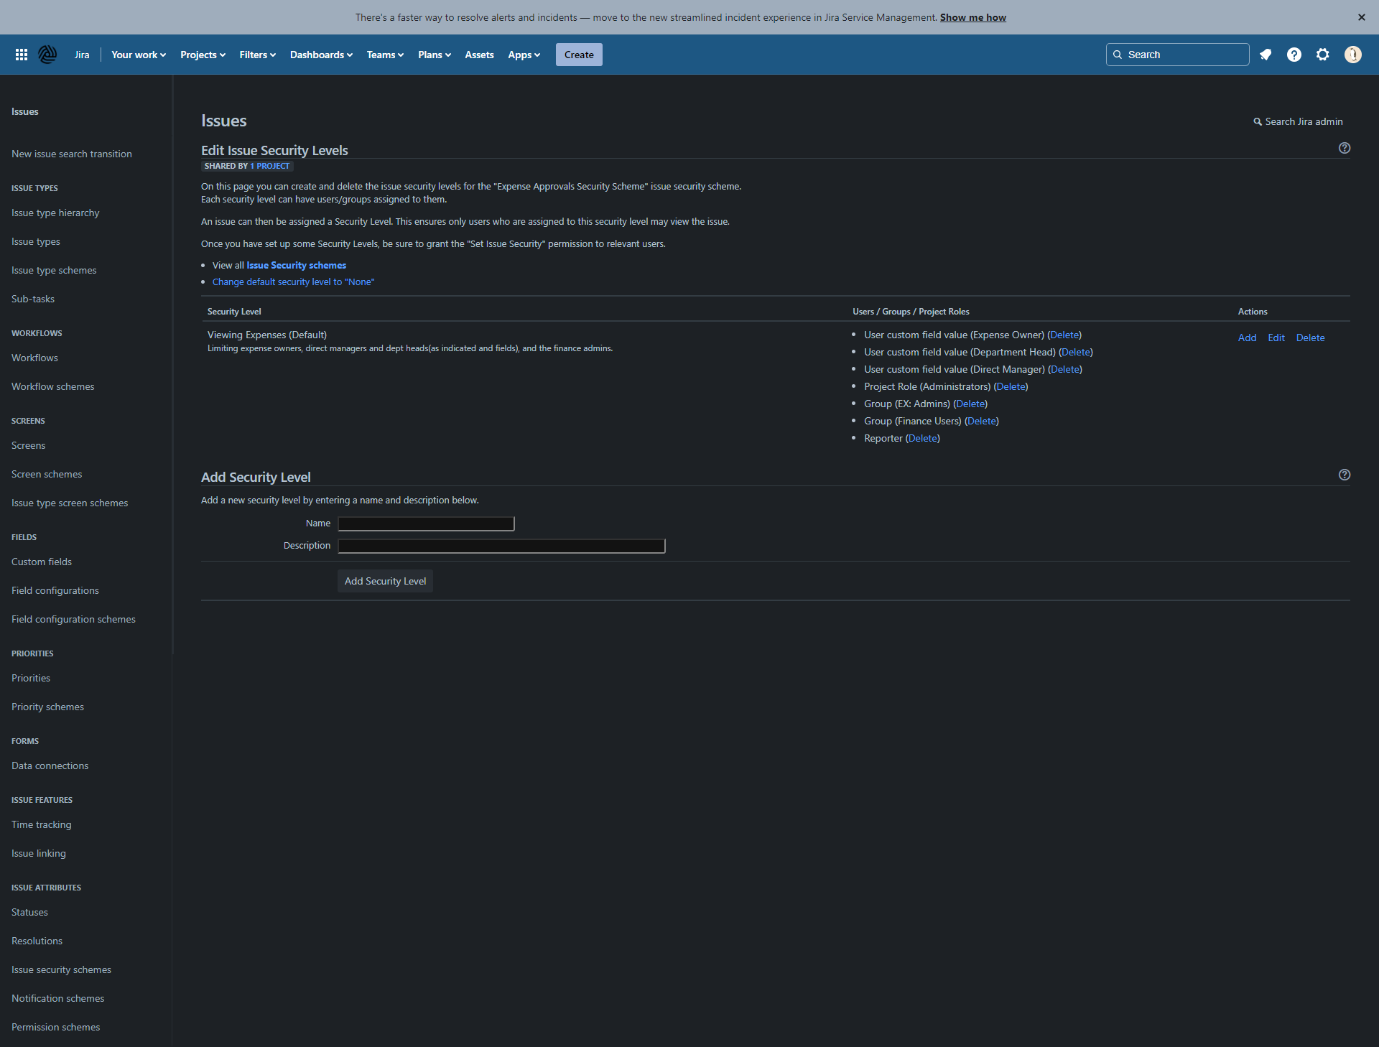Open Statuses in sidebar
Viewport: 1379px width, 1047px height.
tap(30, 912)
